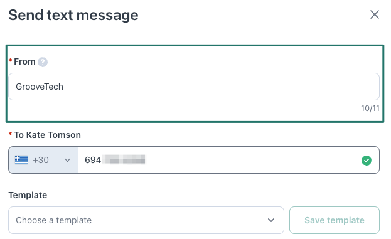This screenshot has width=391, height=239.
Task: Focus the From field containing GrooveTech
Action: pyautogui.click(x=194, y=87)
